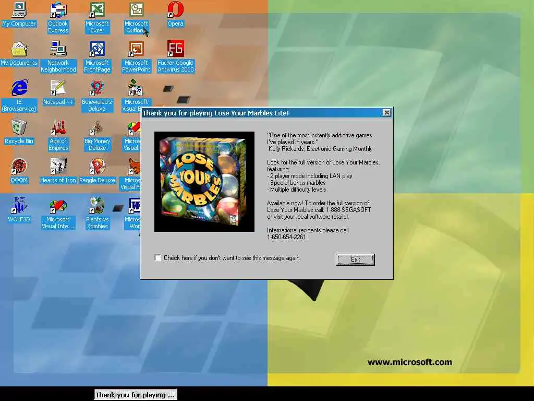The height and width of the screenshot is (401, 534).
Task: Click 'Kelly Rickards, Electronic Gaming Monthly' text
Action: coord(320,149)
